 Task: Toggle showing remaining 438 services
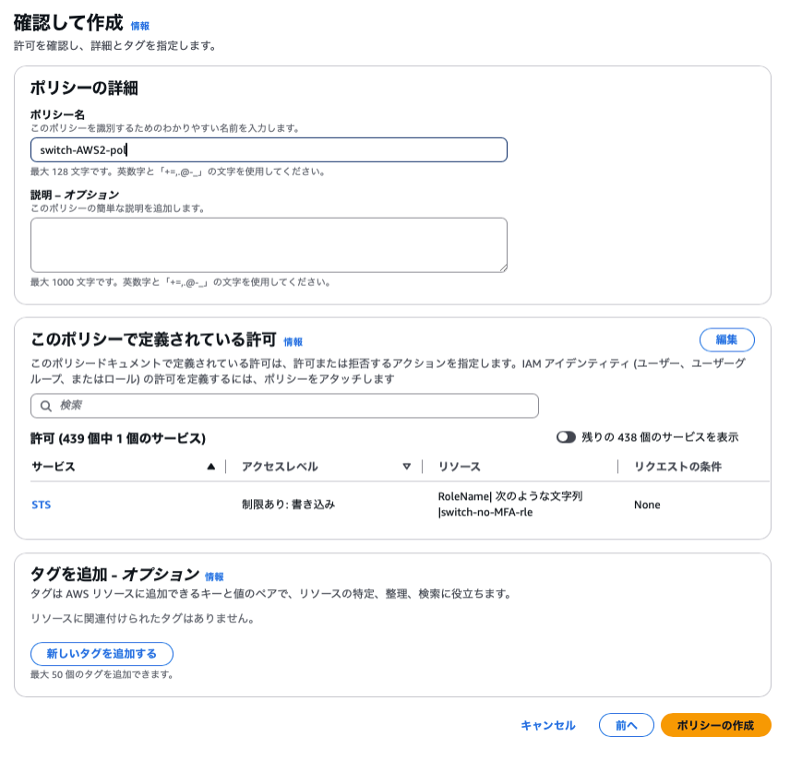click(x=566, y=437)
